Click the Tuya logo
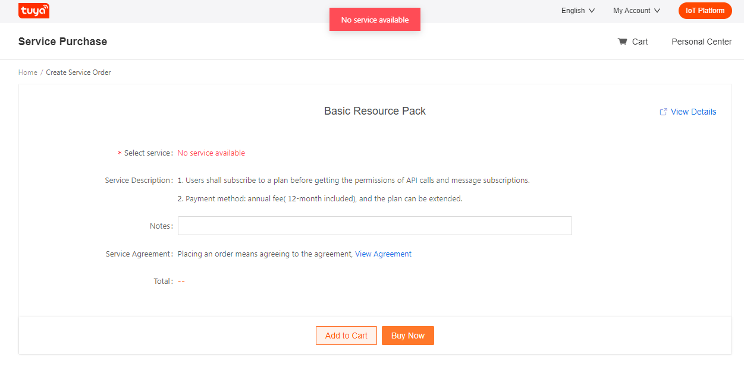Viewport: 744px width, 367px height. pos(34,11)
